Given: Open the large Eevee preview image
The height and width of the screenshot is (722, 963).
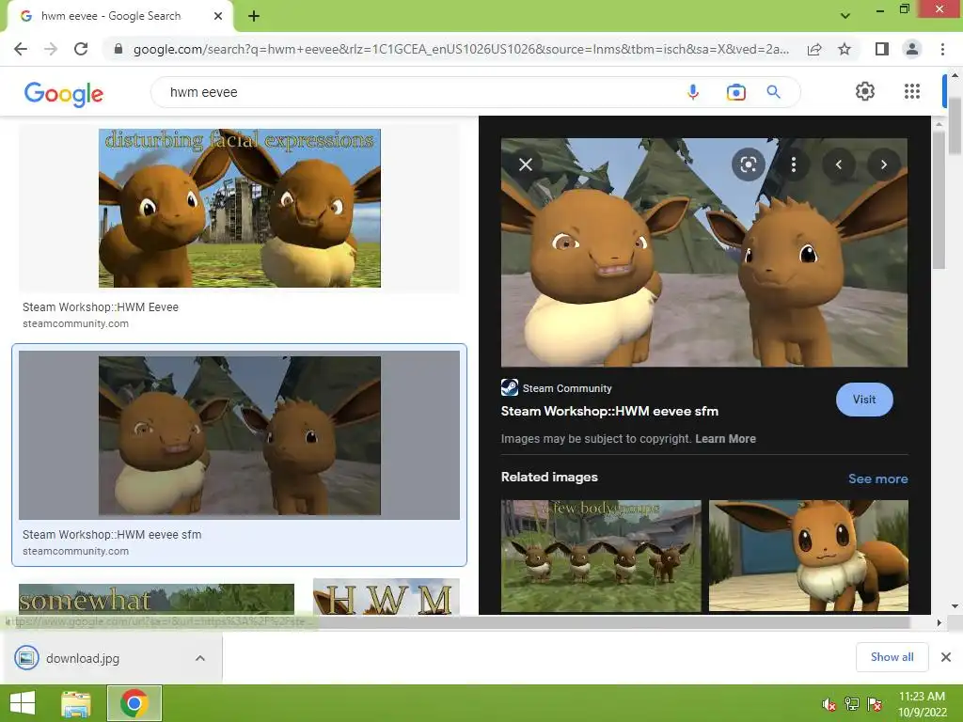Looking at the screenshot, I should tap(703, 252).
